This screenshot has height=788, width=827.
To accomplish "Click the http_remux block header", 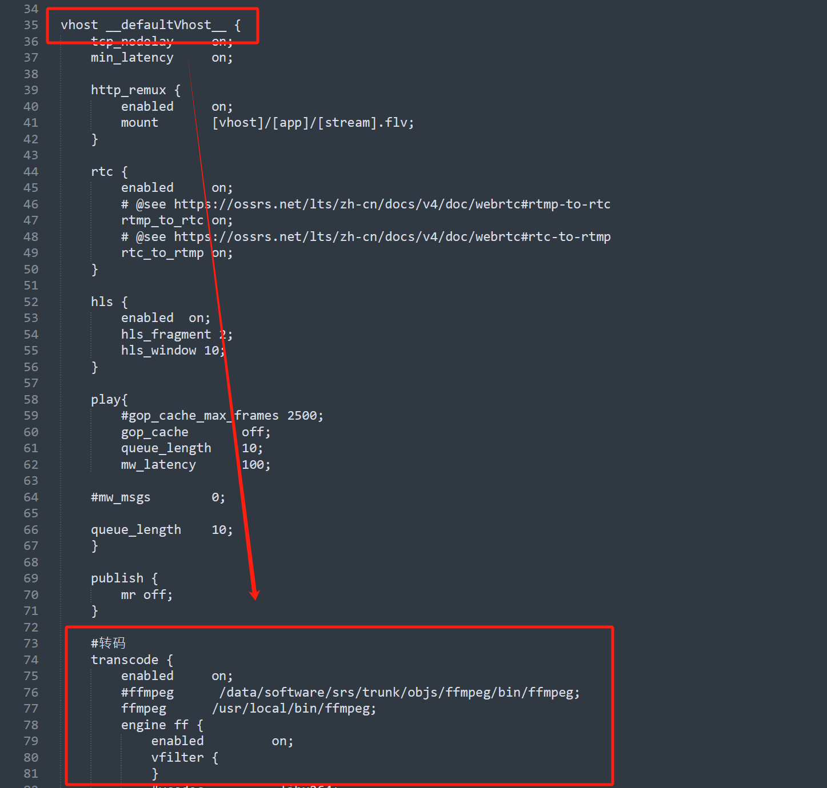I will click(x=128, y=90).
